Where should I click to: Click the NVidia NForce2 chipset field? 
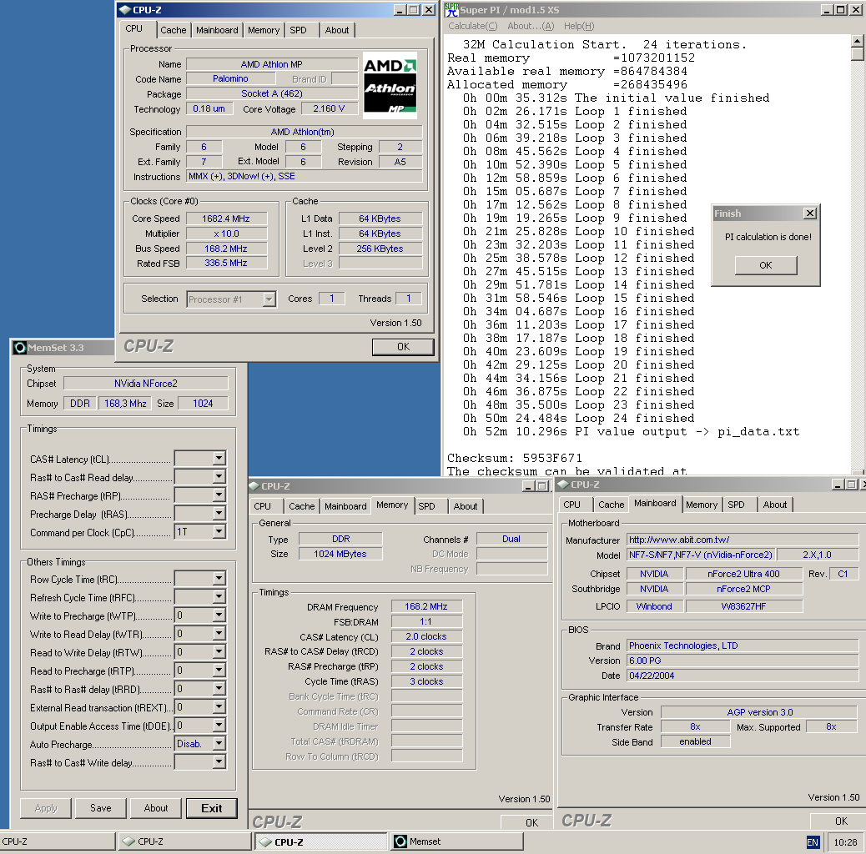pyautogui.click(x=146, y=383)
